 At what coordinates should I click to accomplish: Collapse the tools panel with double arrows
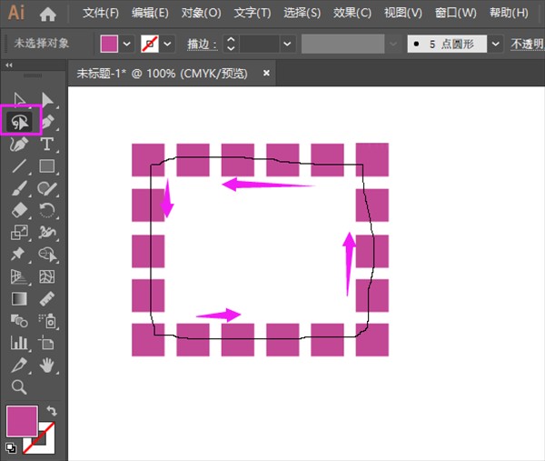9,65
